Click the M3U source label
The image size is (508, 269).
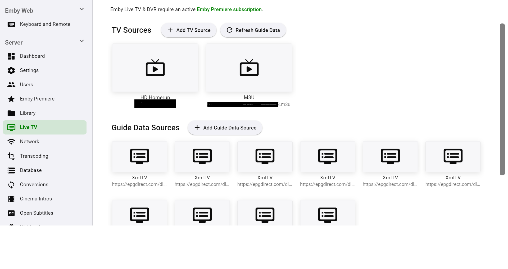pos(249,97)
